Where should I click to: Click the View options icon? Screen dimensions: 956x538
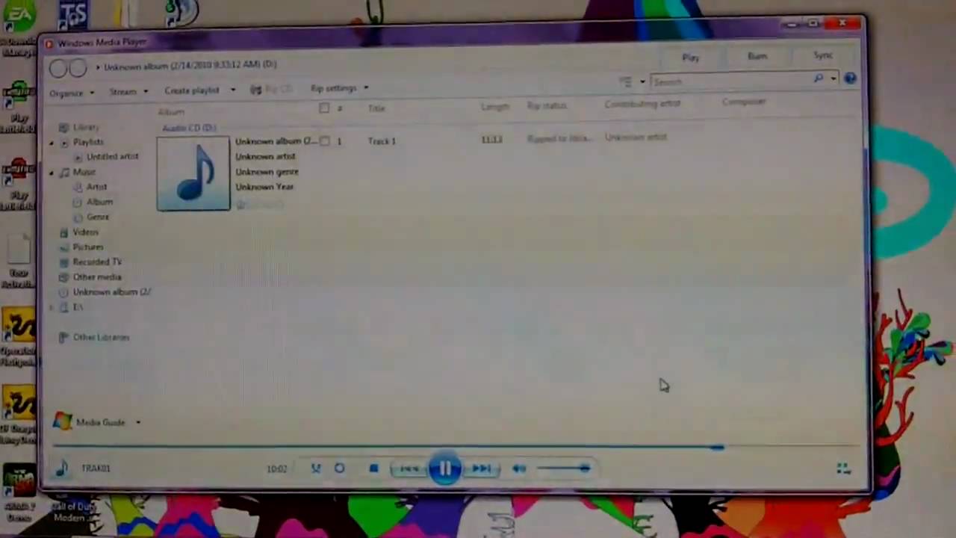626,82
